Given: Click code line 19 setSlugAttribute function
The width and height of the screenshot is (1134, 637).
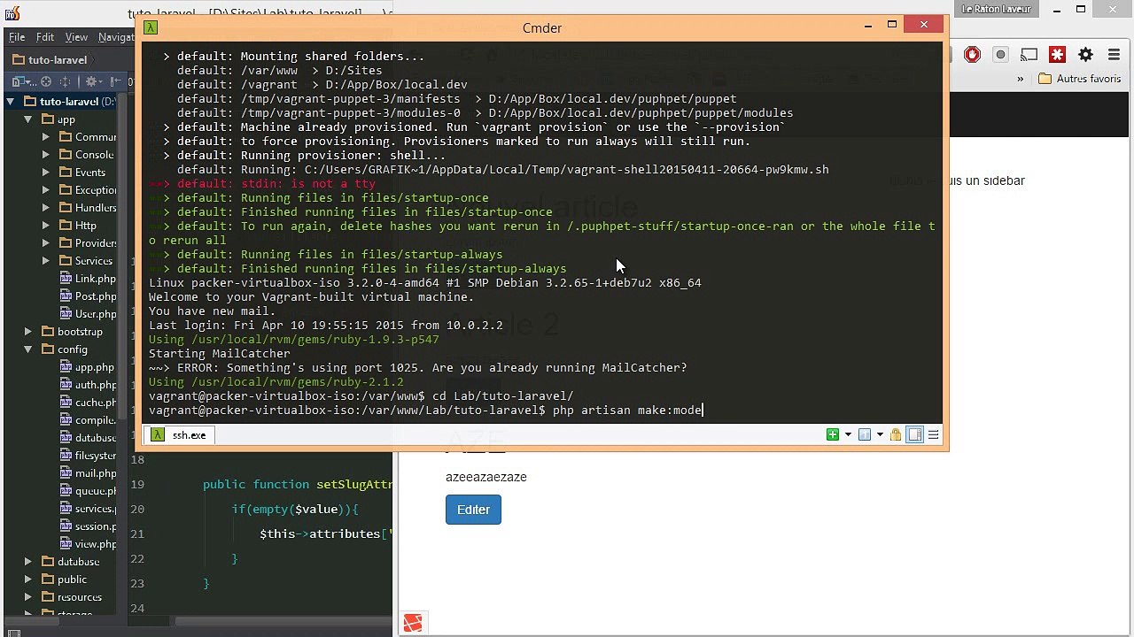Looking at the screenshot, I should (x=298, y=484).
